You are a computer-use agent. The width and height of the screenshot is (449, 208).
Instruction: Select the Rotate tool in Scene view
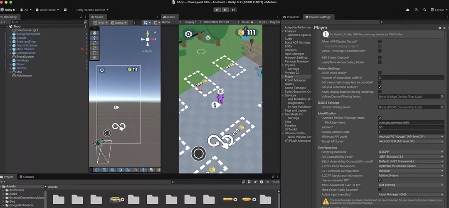[x=94, y=42]
